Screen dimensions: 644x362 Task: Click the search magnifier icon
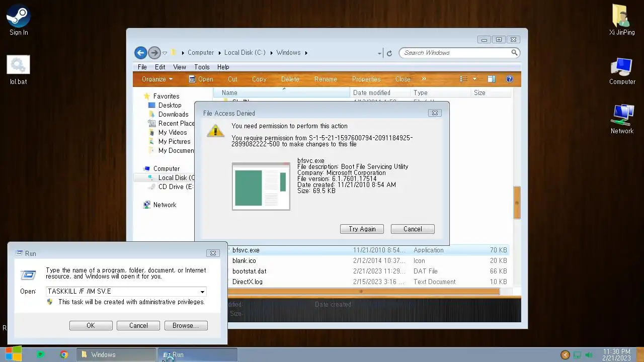tap(514, 52)
